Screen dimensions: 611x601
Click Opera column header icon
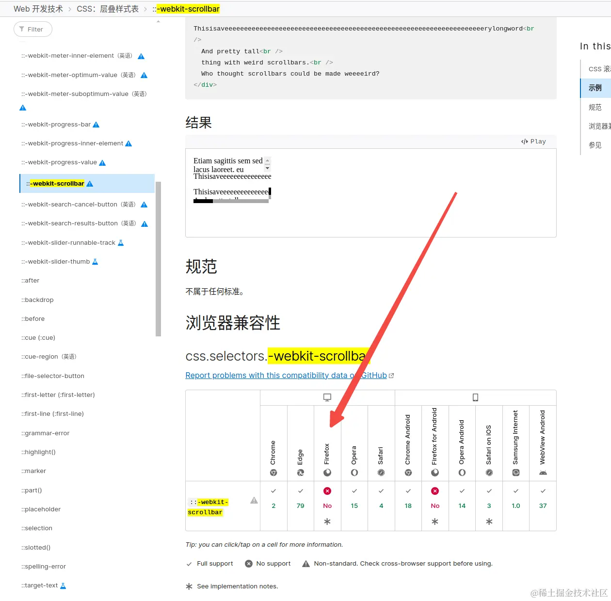tap(354, 473)
